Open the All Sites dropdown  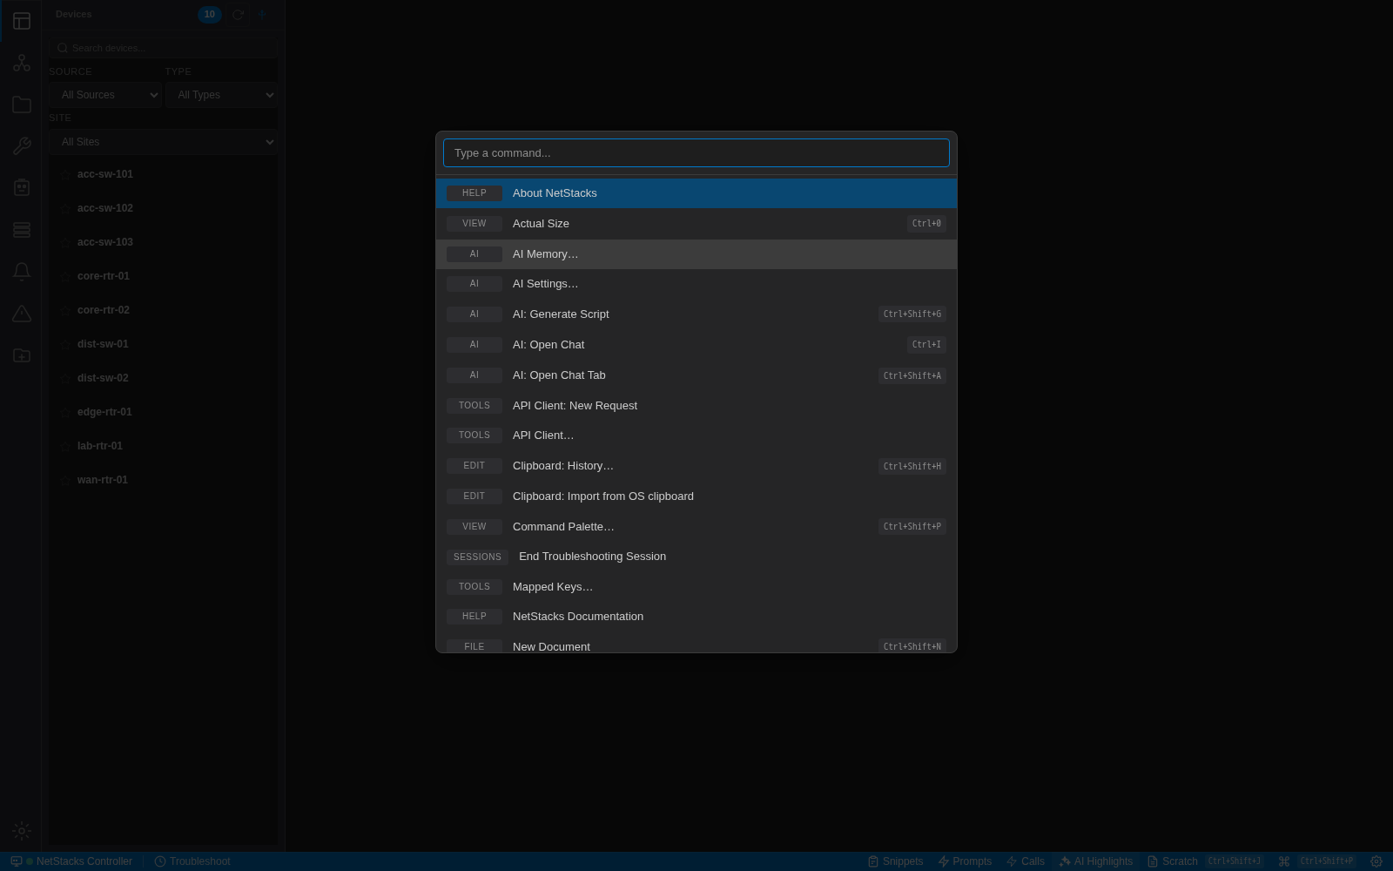pos(164,142)
